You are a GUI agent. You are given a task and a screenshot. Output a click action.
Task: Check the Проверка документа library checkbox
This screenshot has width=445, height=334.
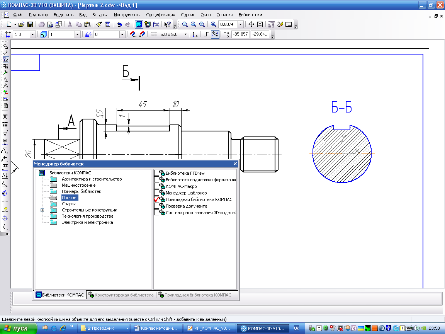click(156, 206)
